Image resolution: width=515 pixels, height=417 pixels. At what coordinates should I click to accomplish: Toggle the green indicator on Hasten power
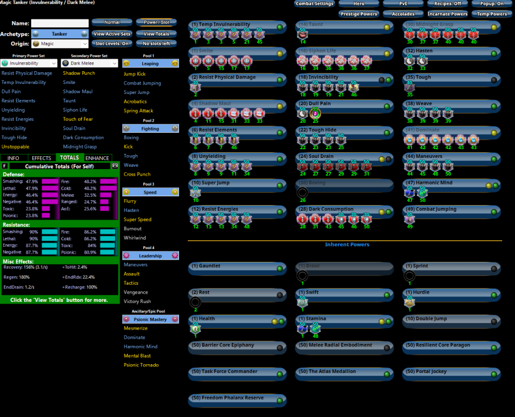click(x=493, y=54)
